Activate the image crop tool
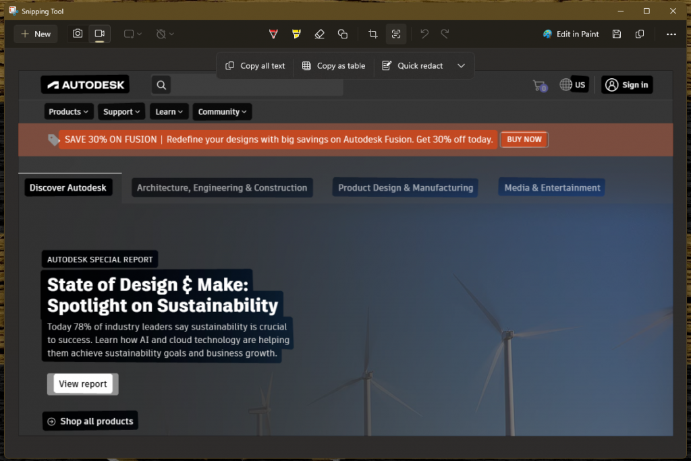This screenshot has height=461, width=691. pyautogui.click(x=372, y=34)
